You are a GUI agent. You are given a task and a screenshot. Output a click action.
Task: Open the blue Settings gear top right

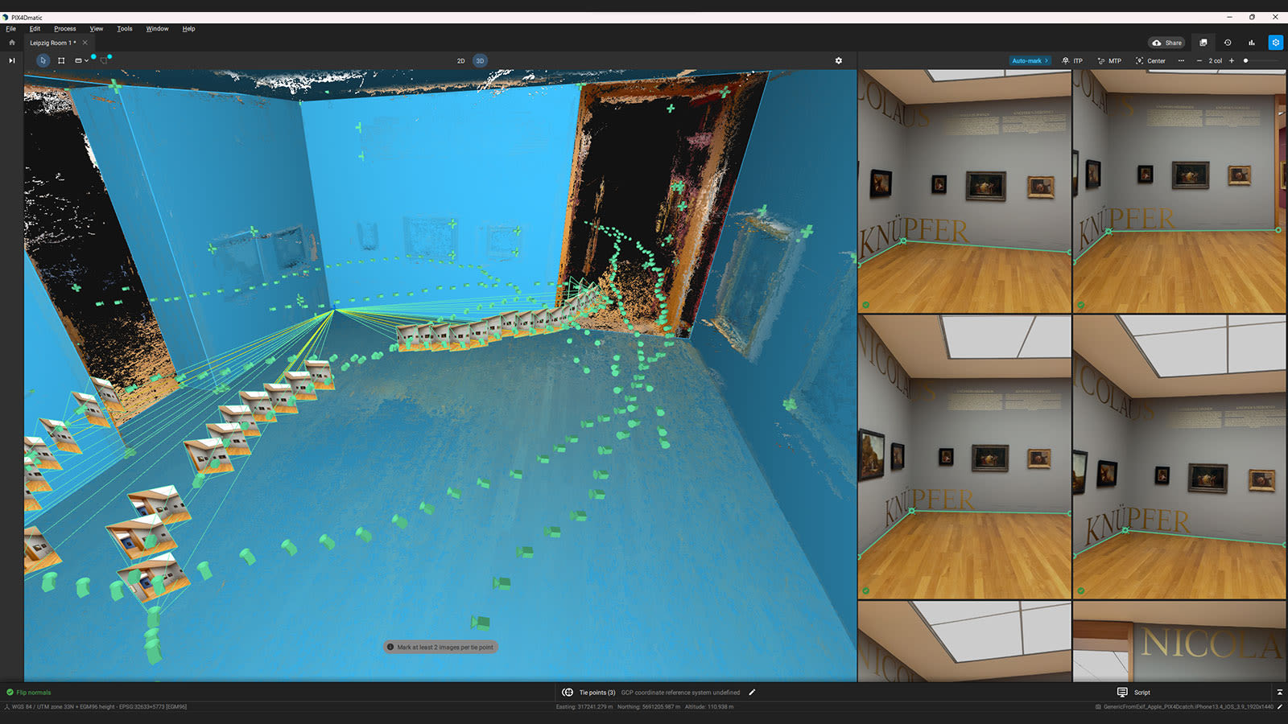[x=1275, y=43]
